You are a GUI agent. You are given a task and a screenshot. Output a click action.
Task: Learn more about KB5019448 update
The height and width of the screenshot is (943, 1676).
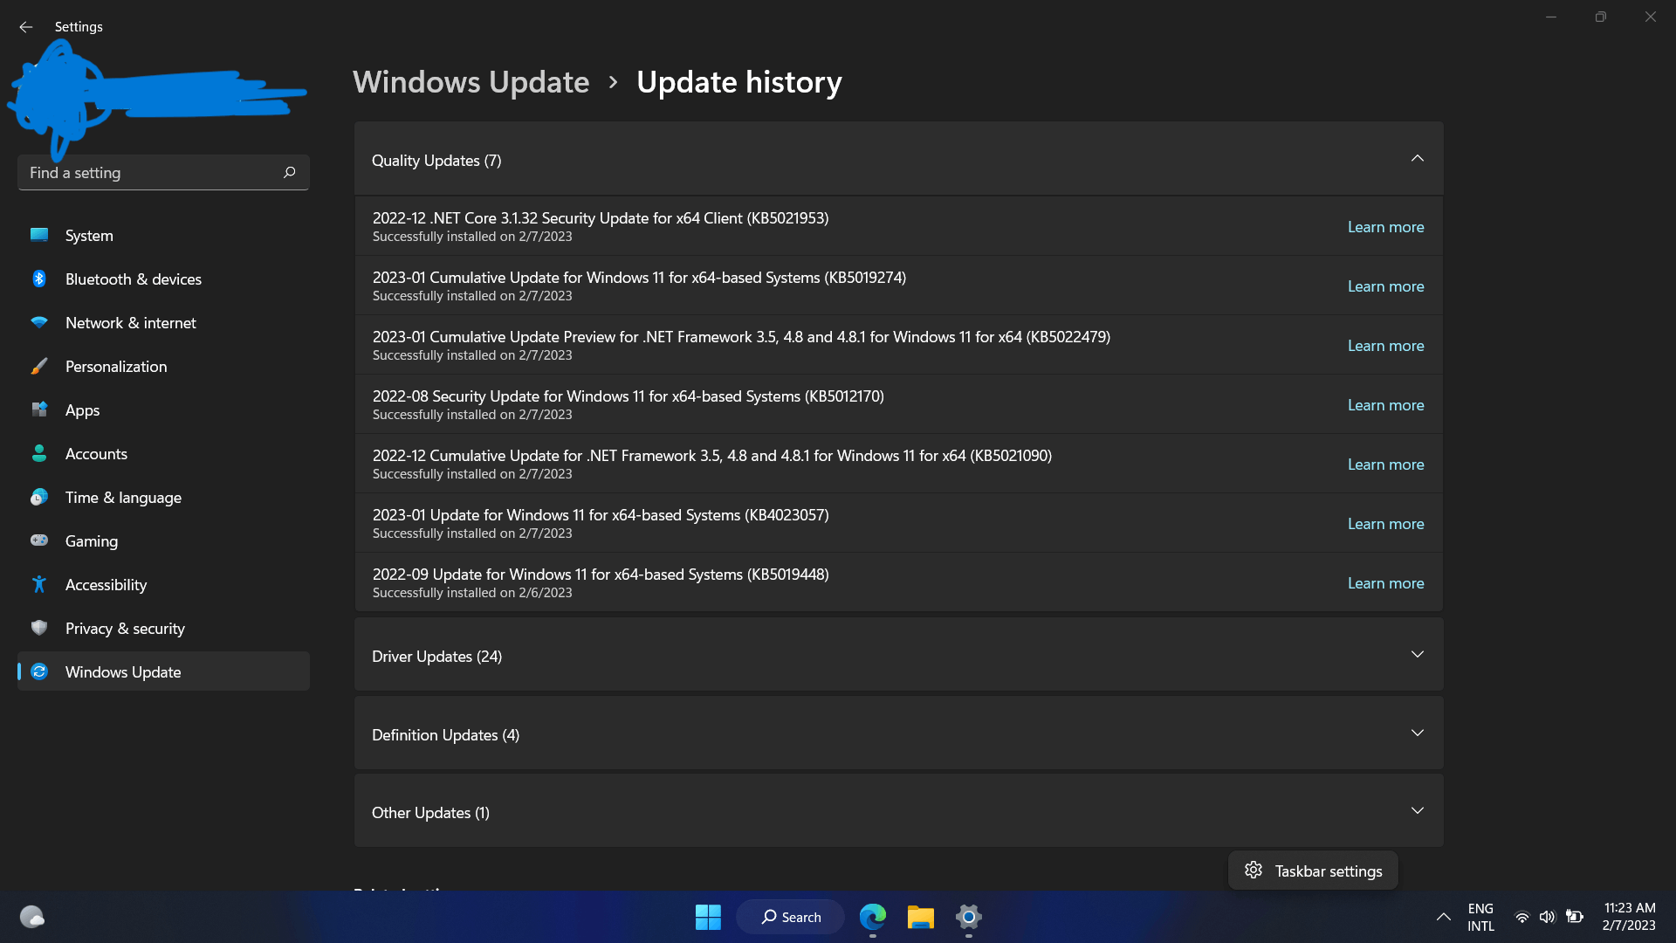[x=1385, y=583]
